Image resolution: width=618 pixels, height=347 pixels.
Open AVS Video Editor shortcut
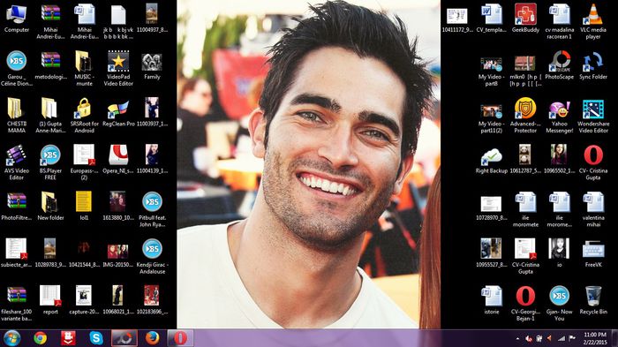click(16, 162)
